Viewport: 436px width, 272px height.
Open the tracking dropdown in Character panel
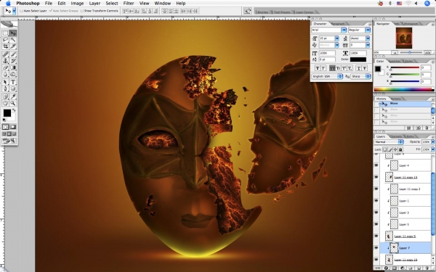pos(368,45)
